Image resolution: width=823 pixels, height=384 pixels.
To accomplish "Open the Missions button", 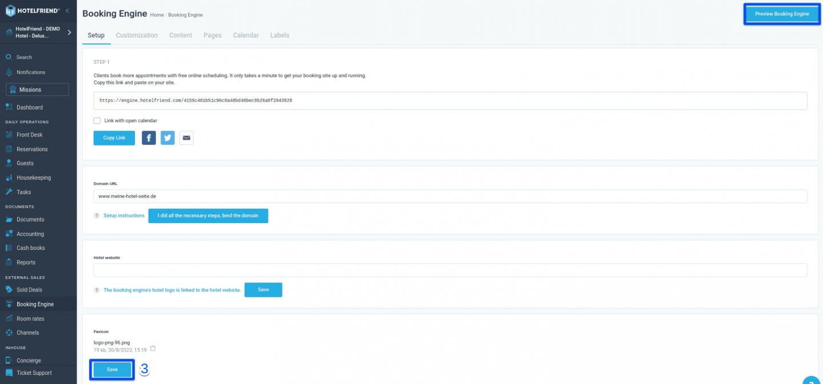I will pos(37,90).
